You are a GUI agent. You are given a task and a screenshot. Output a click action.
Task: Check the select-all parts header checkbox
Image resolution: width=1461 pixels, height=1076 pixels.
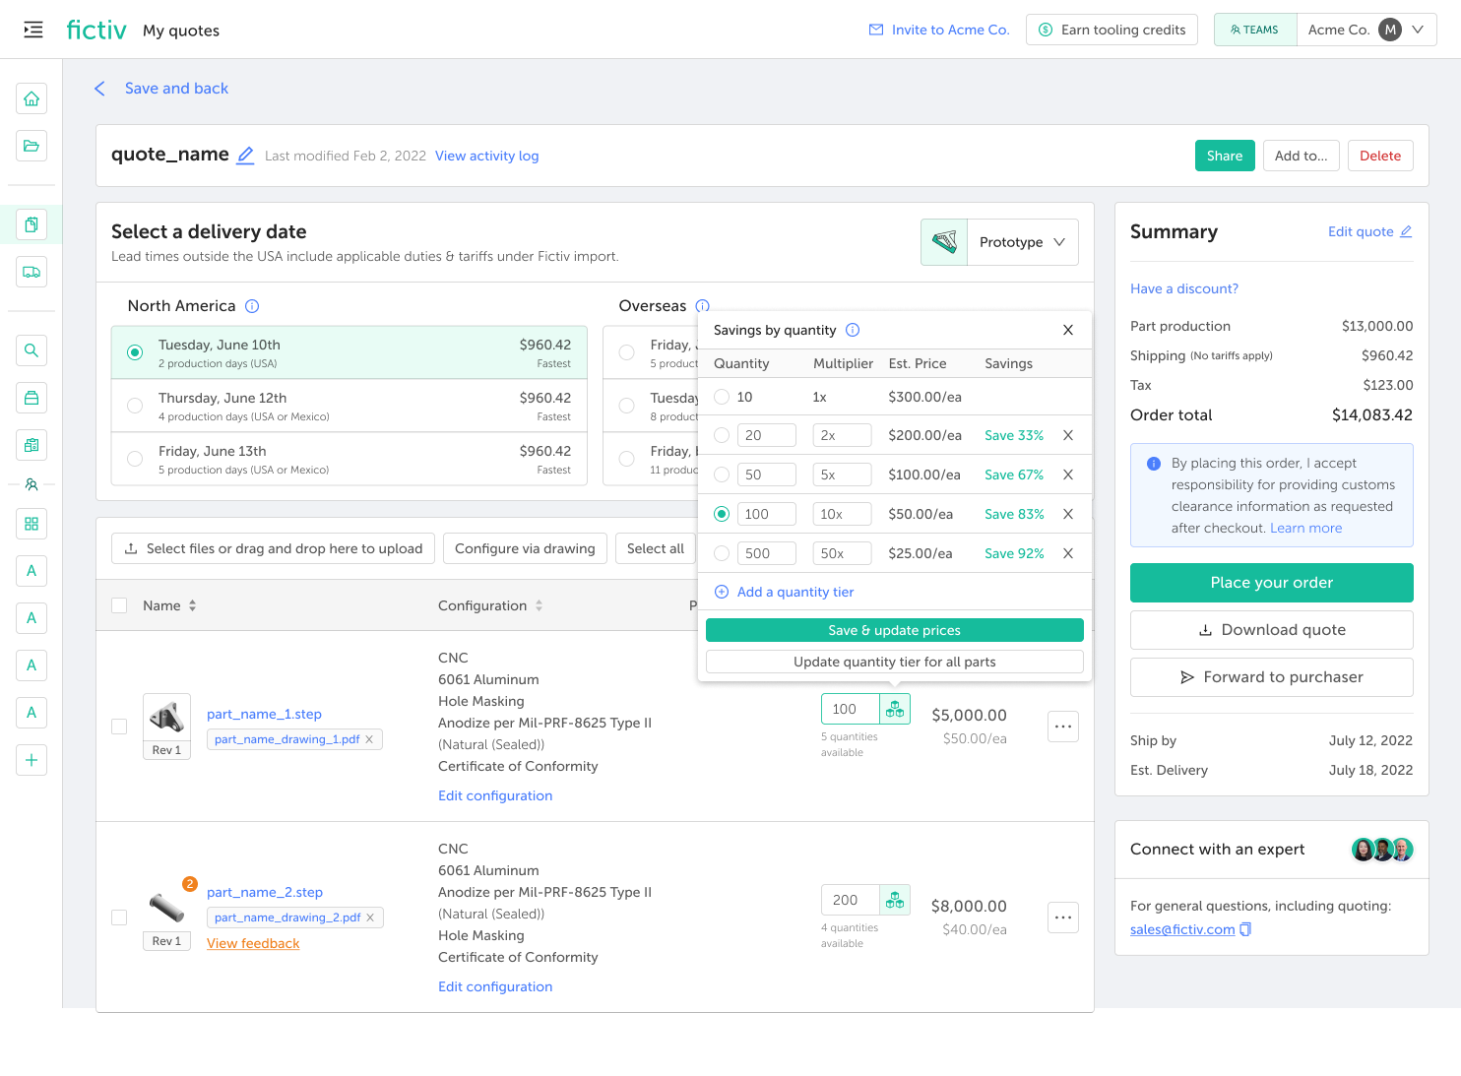pos(119,605)
